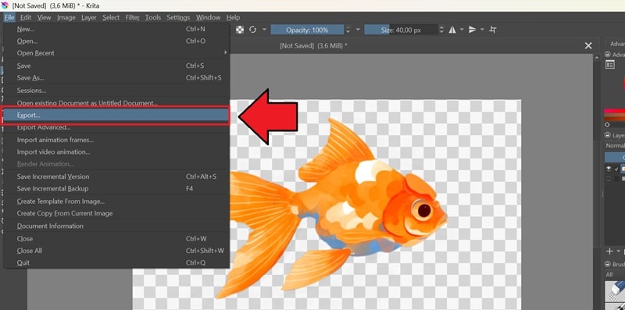Open the add layer dropdown arrow
Screen dimensions: 625x310
coord(619,251)
